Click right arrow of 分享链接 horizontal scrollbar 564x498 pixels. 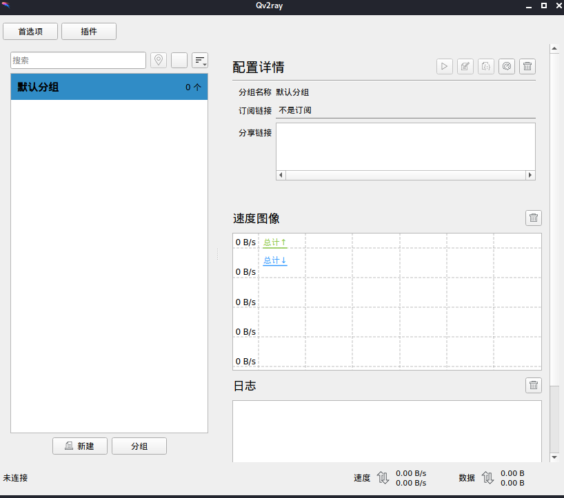pyautogui.click(x=530, y=175)
